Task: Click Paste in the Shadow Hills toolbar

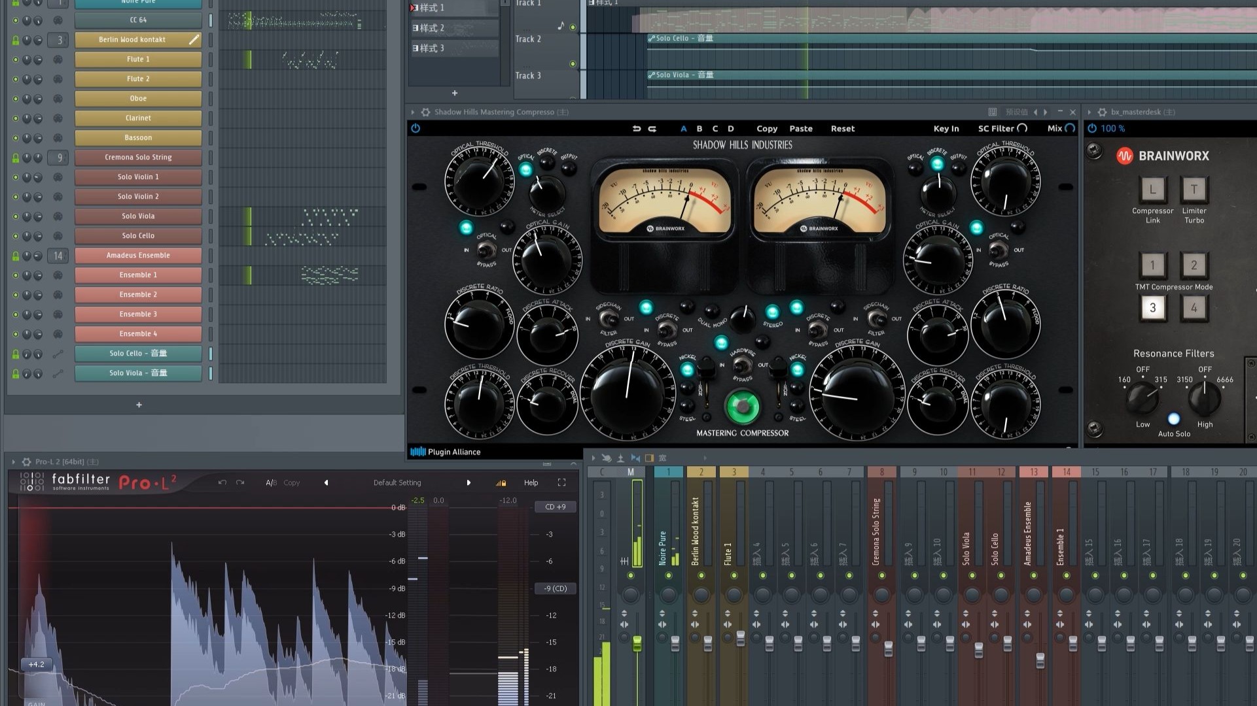Action: pyautogui.click(x=801, y=129)
